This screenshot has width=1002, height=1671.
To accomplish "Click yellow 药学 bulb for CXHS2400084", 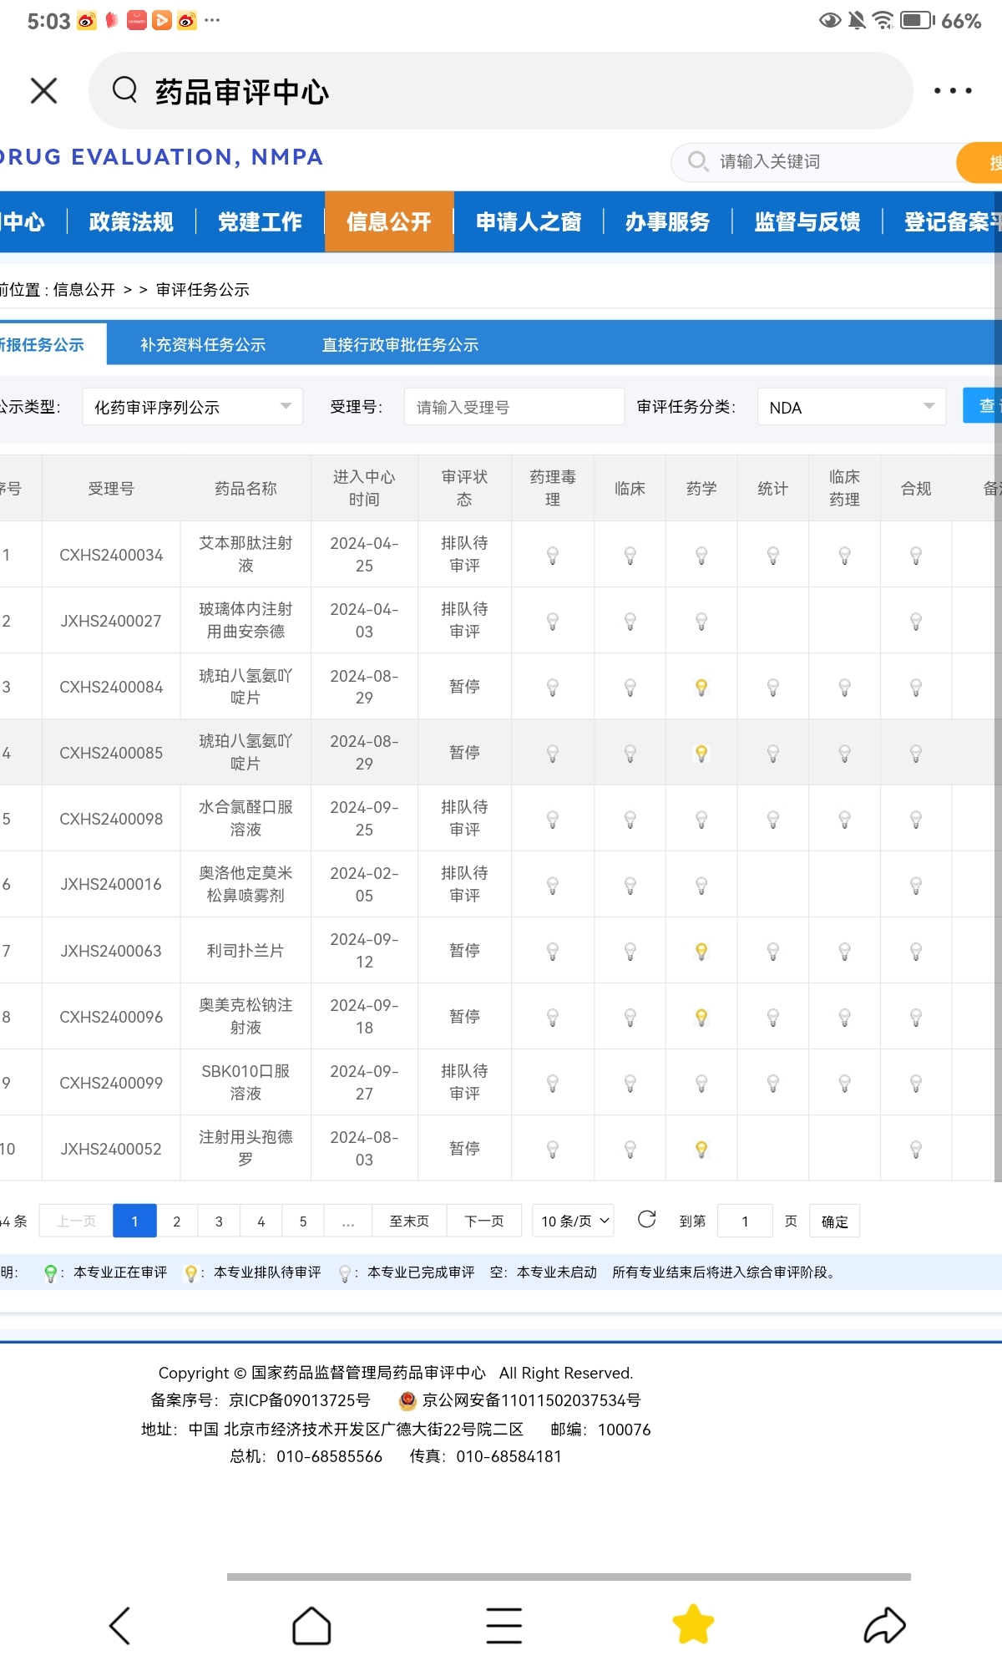I will (x=701, y=687).
